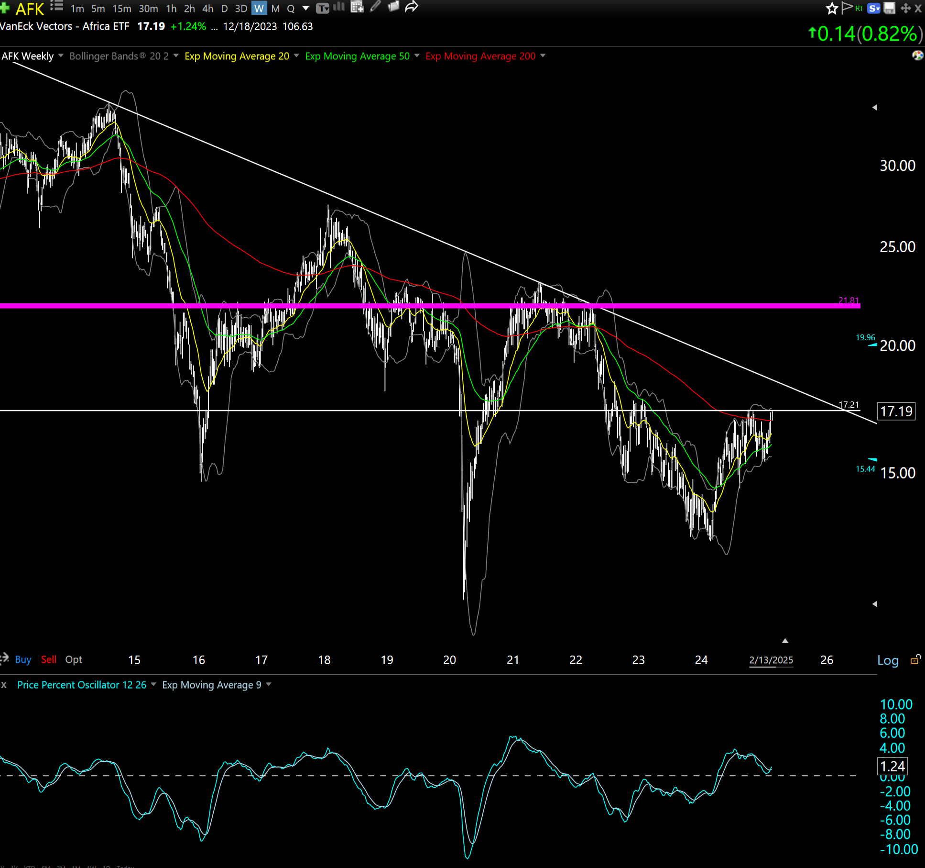The image size is (925, 868).
Task: Click the volume bars icon
Action: [x=339, y=7]
